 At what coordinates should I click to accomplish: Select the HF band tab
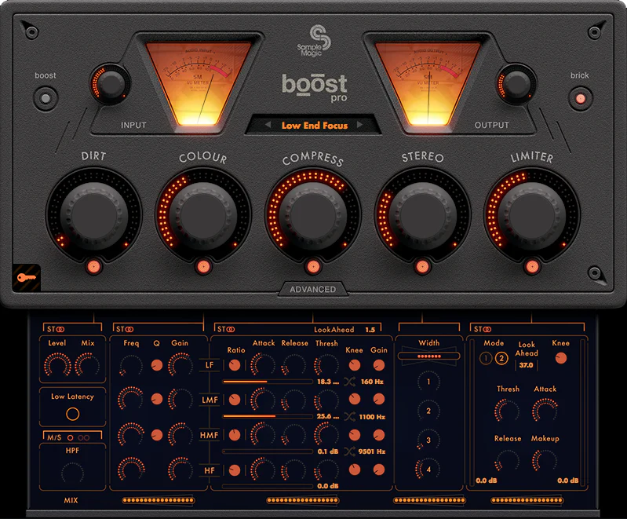pos(210,470)
